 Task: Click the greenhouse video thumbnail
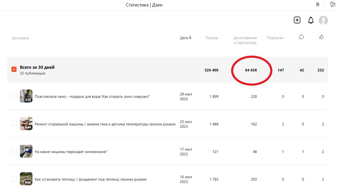click(x=26, y=179)
